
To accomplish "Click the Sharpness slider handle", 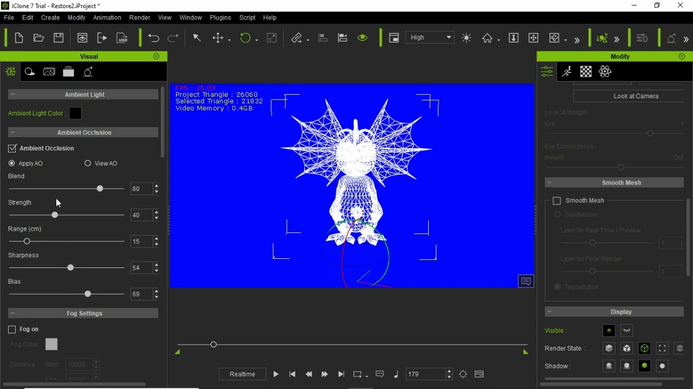I will click(70, 267).
